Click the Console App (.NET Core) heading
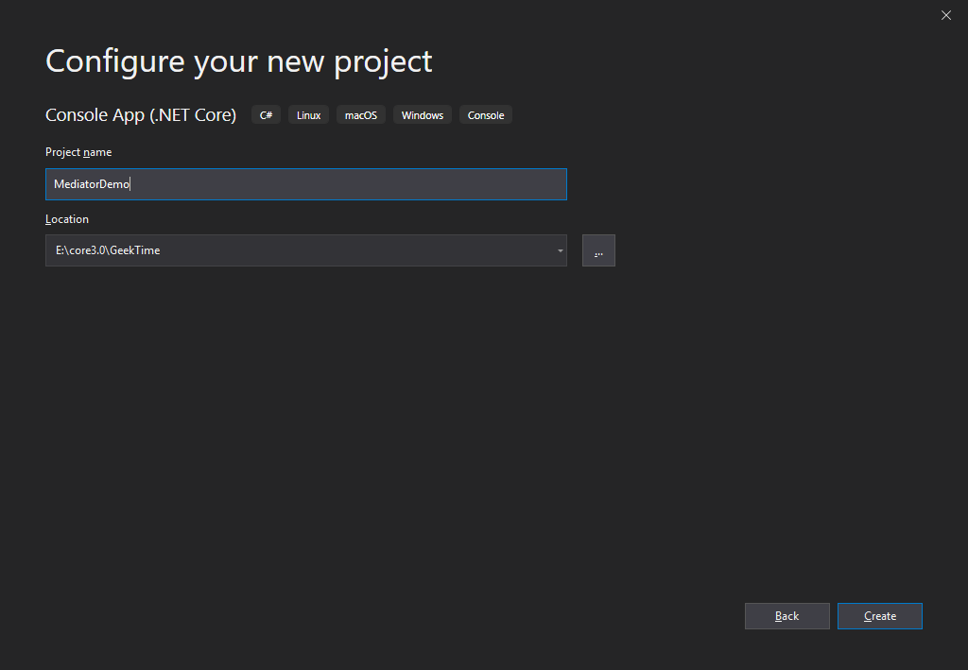Screen dimensions: 968x670 [x=141, y=114]
